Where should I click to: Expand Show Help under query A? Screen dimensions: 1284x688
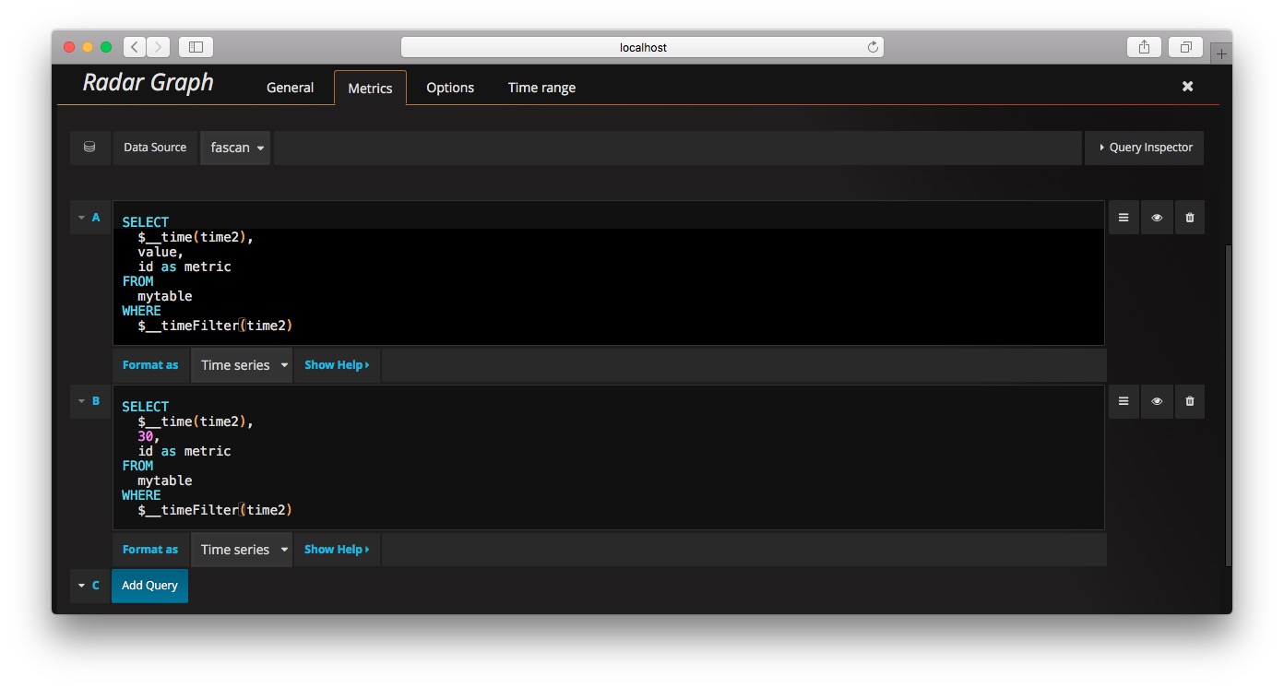click(337, 365)
